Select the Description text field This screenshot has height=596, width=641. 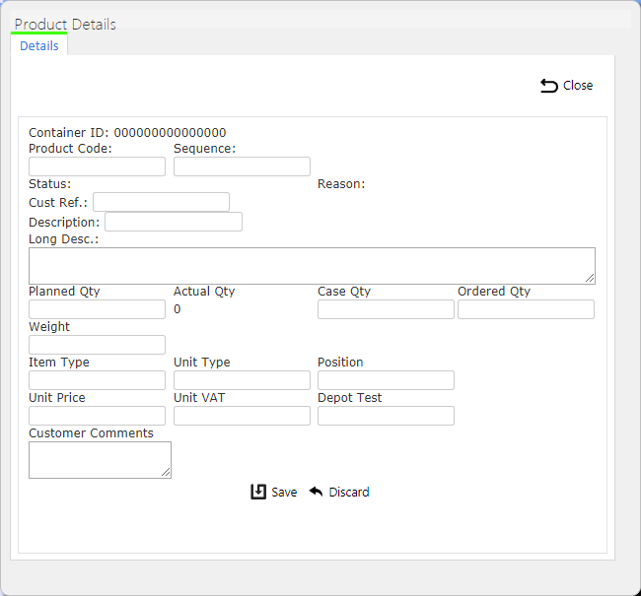174,222
